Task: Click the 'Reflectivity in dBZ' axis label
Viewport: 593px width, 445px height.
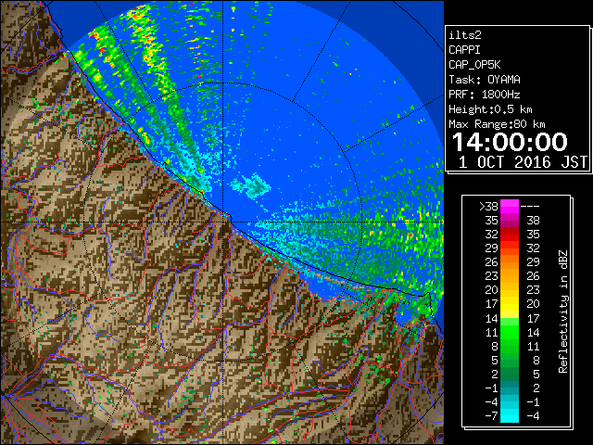Action: (x=563, y=311)
